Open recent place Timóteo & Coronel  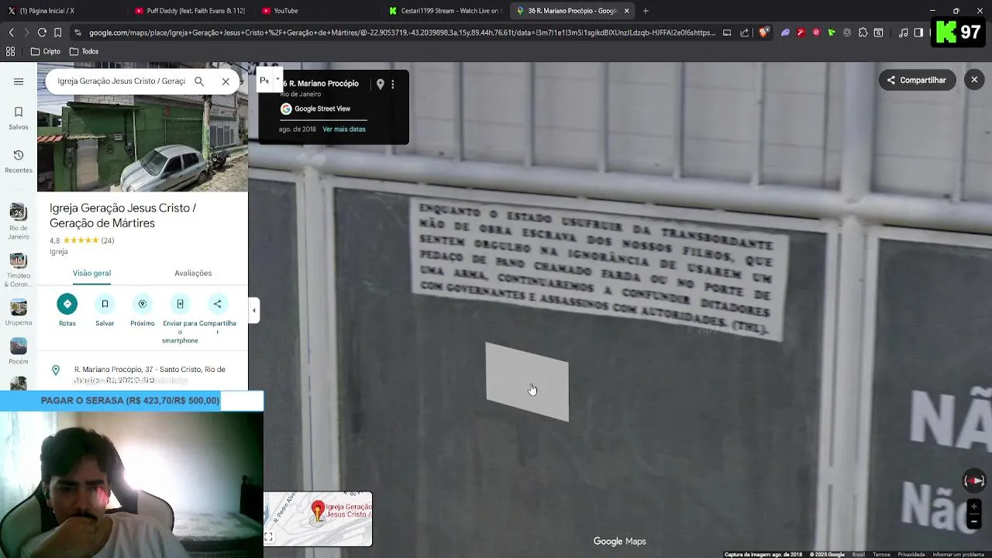pos(19,270)
